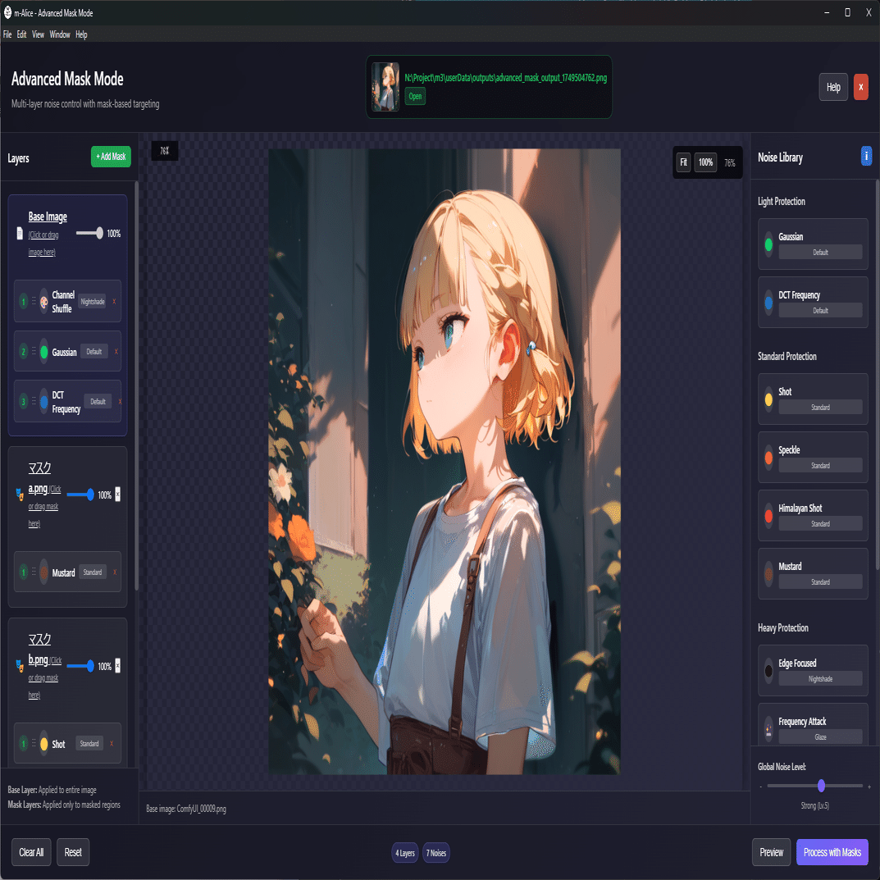Click the mask icon beside b.png
Screen dimensions: 880x880
[20, 666]
